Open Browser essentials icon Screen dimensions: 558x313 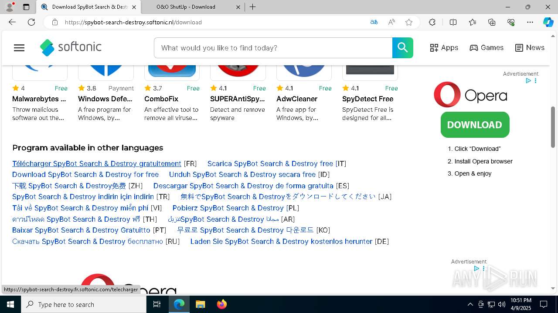pyautogui.click(x=511, y=22)
